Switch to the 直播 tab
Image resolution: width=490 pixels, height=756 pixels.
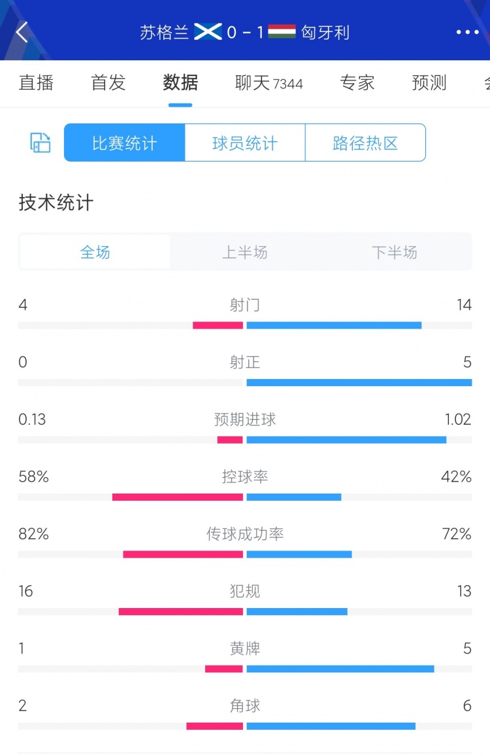36,82
